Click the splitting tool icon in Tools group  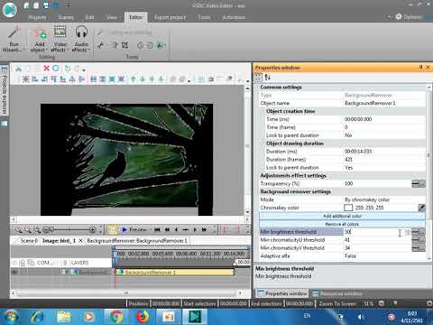[x=115, y=45]
